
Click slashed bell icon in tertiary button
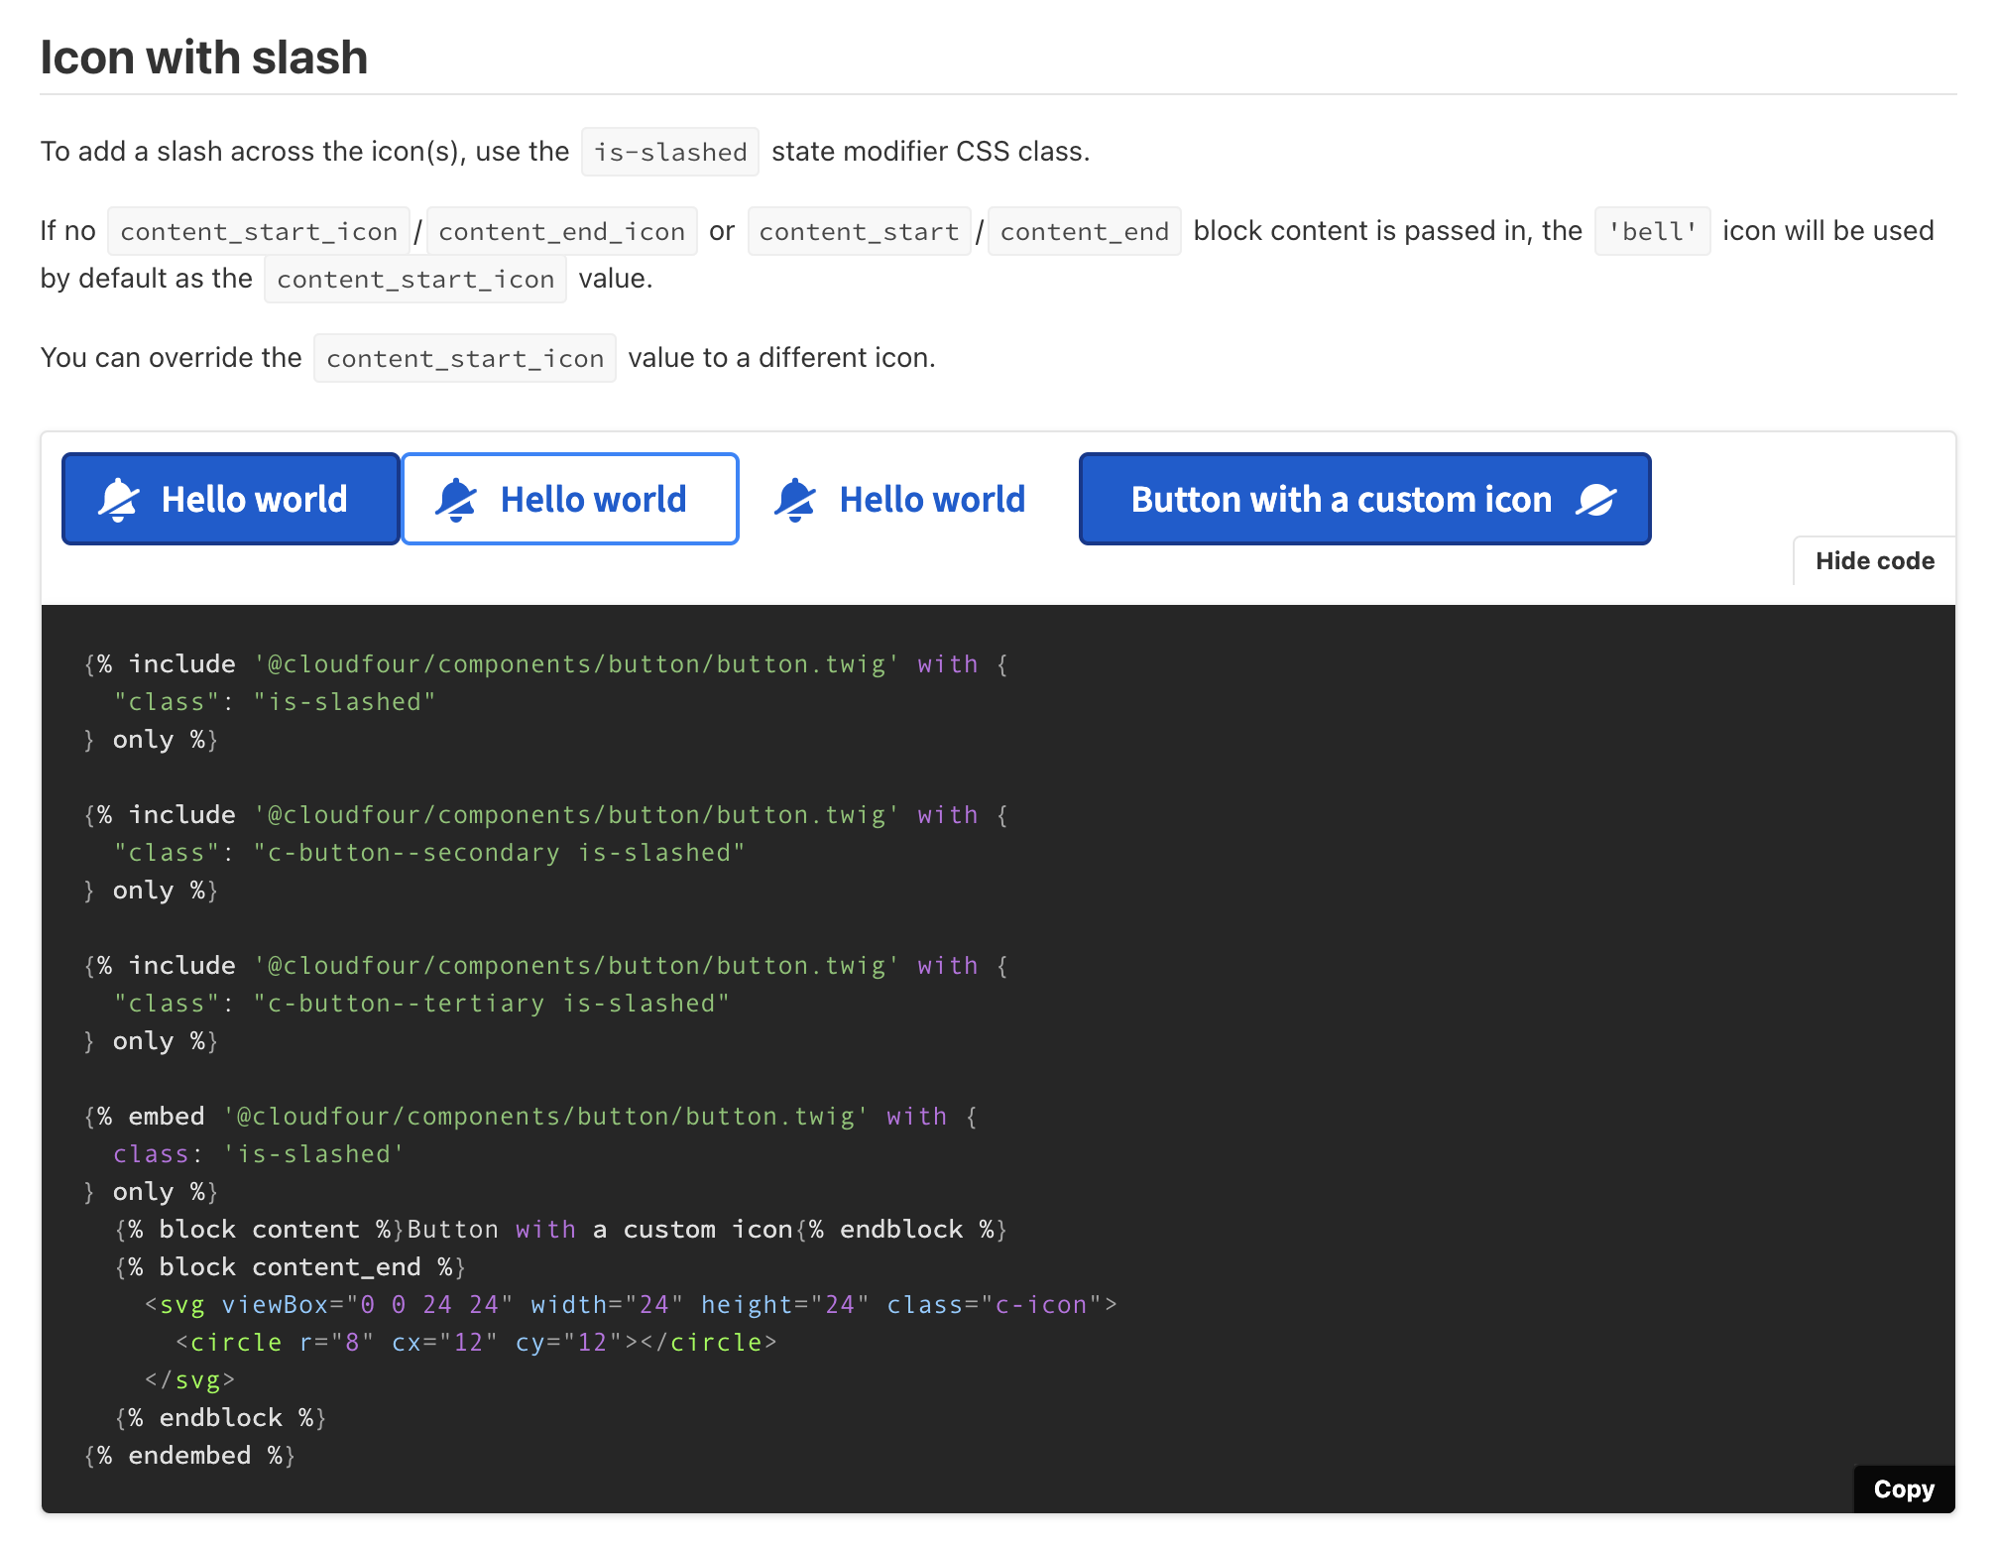coord(795,499)
